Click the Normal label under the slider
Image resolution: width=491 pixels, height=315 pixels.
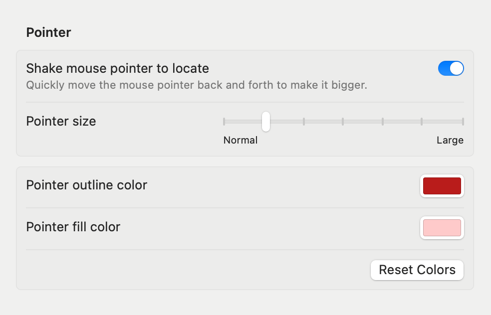click(241, 141)
